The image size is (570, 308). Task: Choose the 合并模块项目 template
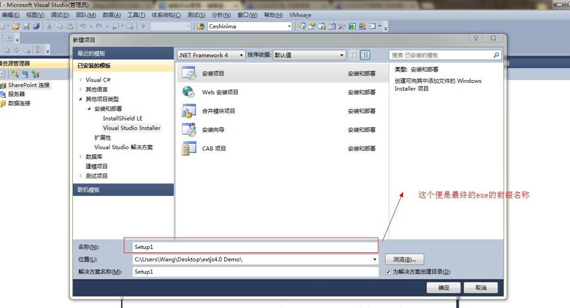282,111
